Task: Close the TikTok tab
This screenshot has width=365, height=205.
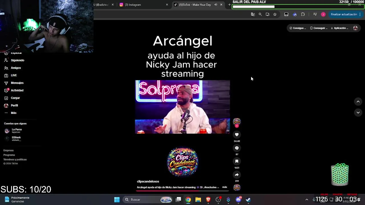Action: click(221, 5)
